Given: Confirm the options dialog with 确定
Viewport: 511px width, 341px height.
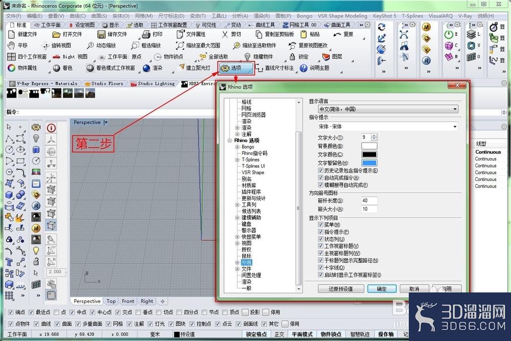Looking at the screenshot, I should [382, 289].
